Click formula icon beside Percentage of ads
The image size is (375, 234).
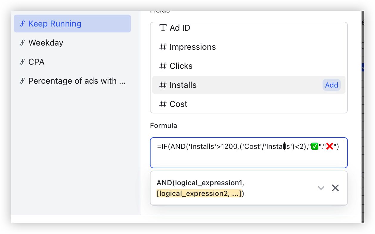click(x=22, y=81)
